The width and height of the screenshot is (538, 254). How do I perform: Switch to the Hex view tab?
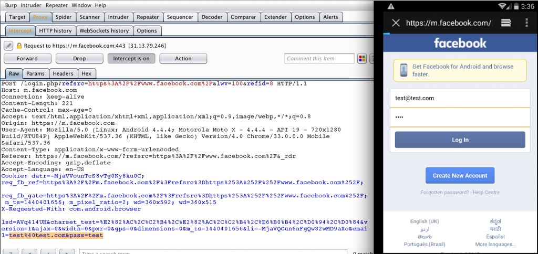coord(87,73)
